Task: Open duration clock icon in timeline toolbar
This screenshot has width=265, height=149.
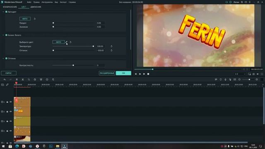Action: tap(47, 79)
